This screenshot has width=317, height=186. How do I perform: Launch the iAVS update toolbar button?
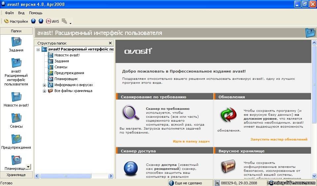coord(53,21)
